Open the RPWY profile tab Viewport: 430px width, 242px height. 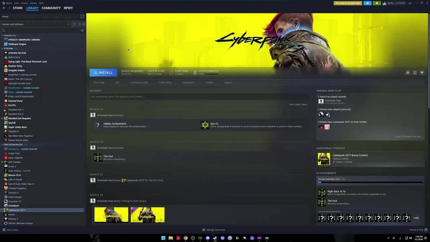click(x=68, y=8)
